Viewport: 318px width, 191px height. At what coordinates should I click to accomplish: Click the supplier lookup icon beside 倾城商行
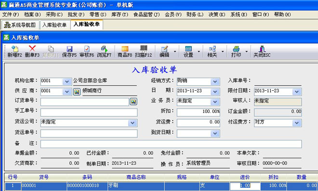[77, 92]
